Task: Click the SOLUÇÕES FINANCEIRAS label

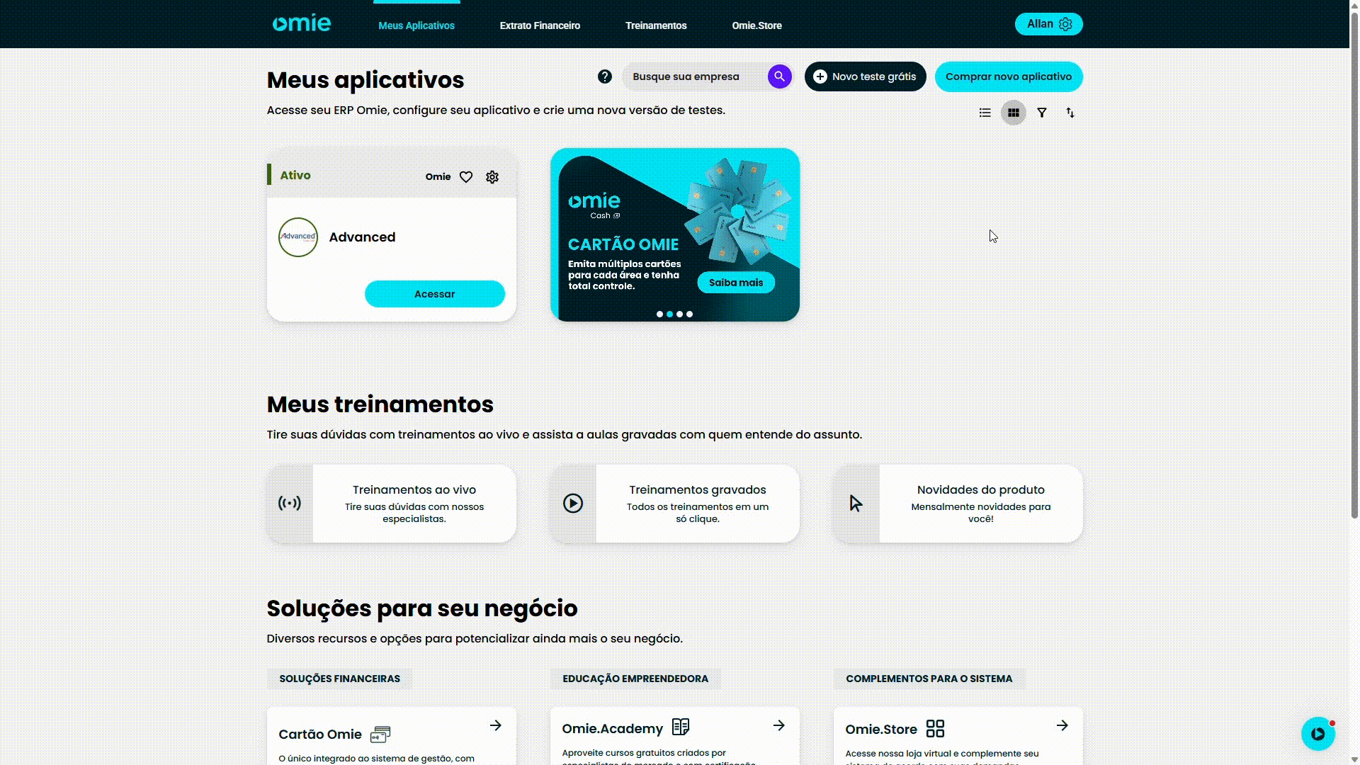Action: 340,679
